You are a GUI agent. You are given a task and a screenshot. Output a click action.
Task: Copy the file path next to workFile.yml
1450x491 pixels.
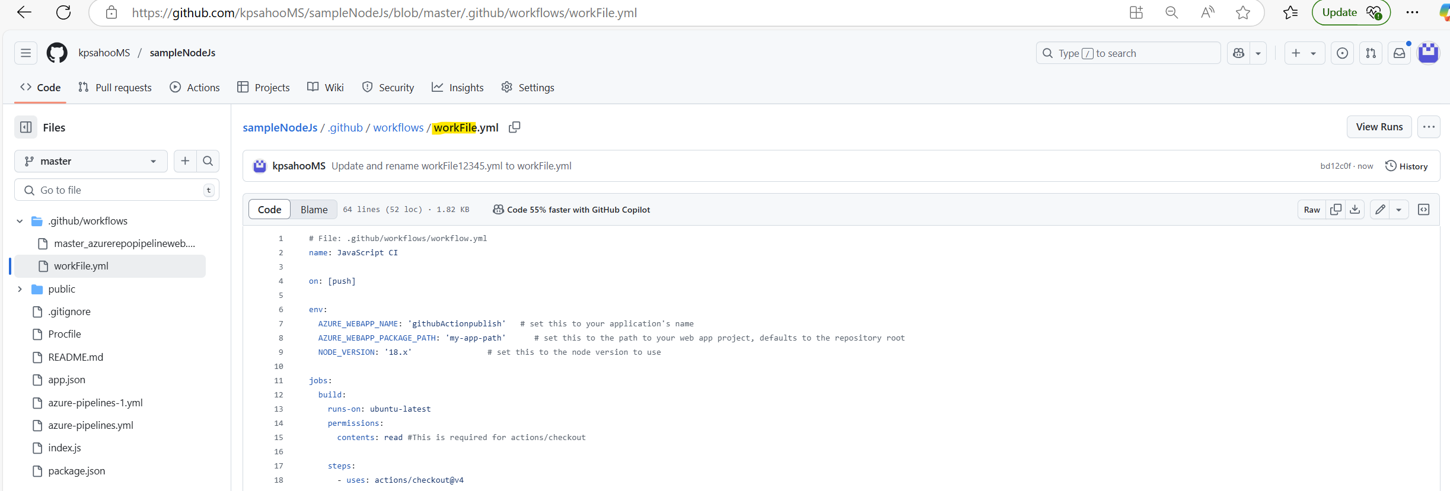tap(514, 127)
